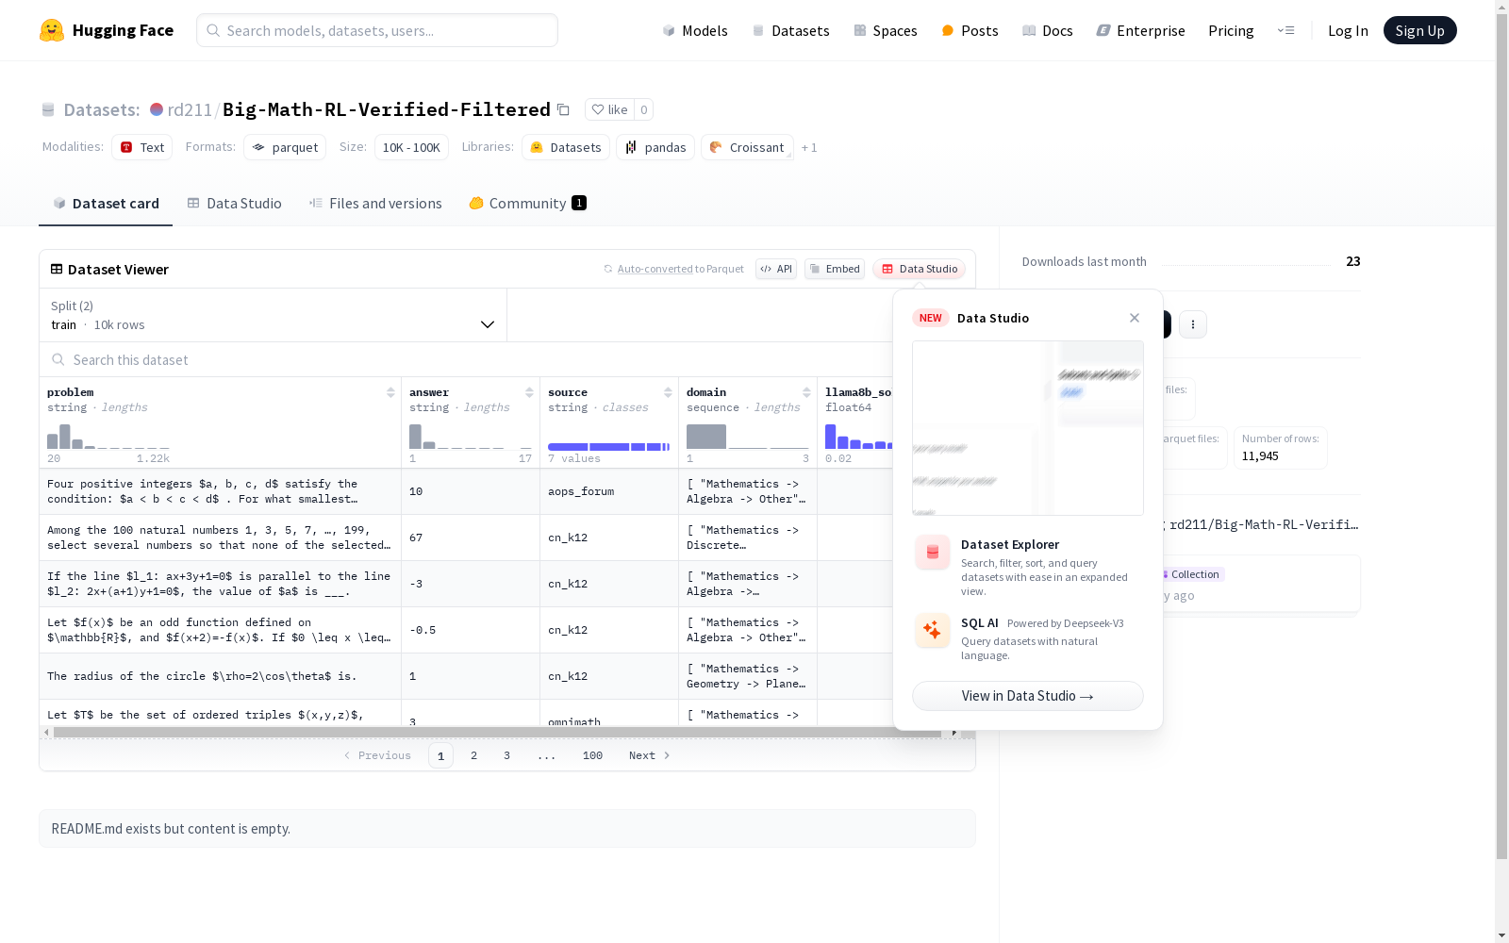Select the Datasets library tag

[566, 147]
